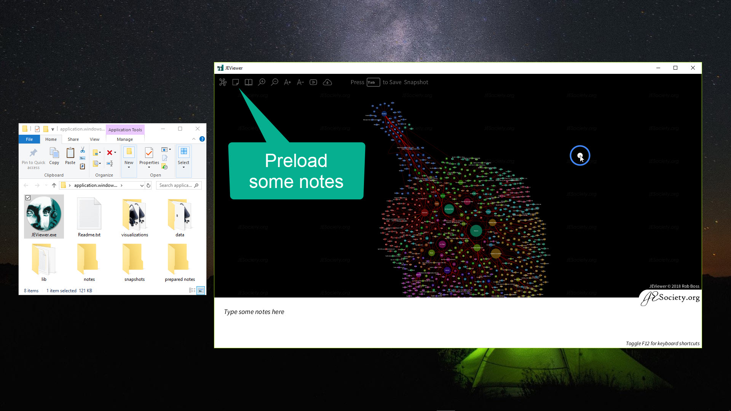Click the Refresh button in address bar
731x411 pixels.
click(x=149, y=185)
